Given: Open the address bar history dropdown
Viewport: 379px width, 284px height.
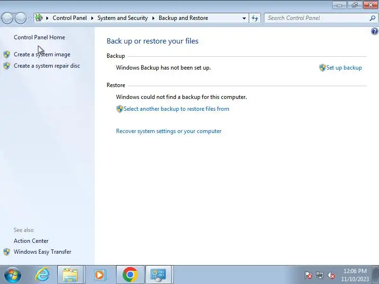Looking at the screenshot, I should [244, 18].
